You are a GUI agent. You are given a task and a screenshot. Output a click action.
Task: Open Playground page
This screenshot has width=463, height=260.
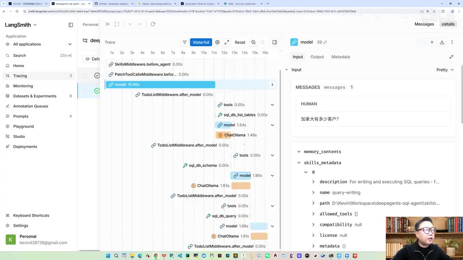coord(39,126)
